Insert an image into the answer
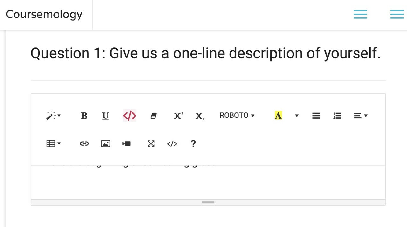The image size is (407, 227). click(106, 144)
